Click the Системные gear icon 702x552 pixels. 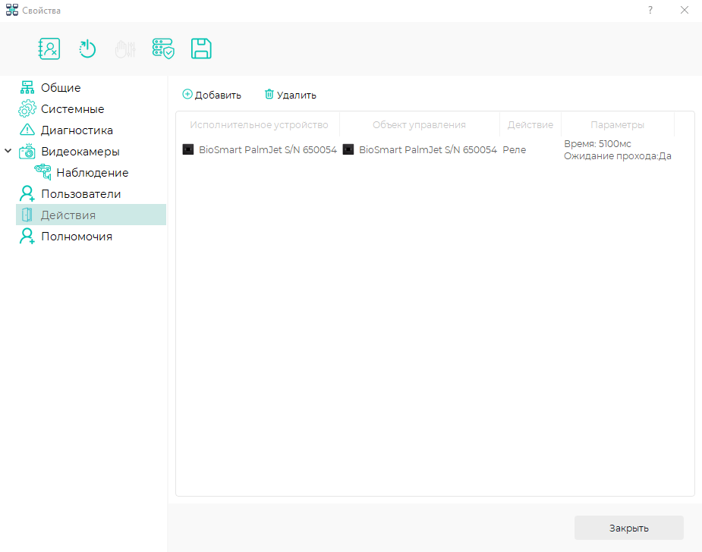coord(27,108)
